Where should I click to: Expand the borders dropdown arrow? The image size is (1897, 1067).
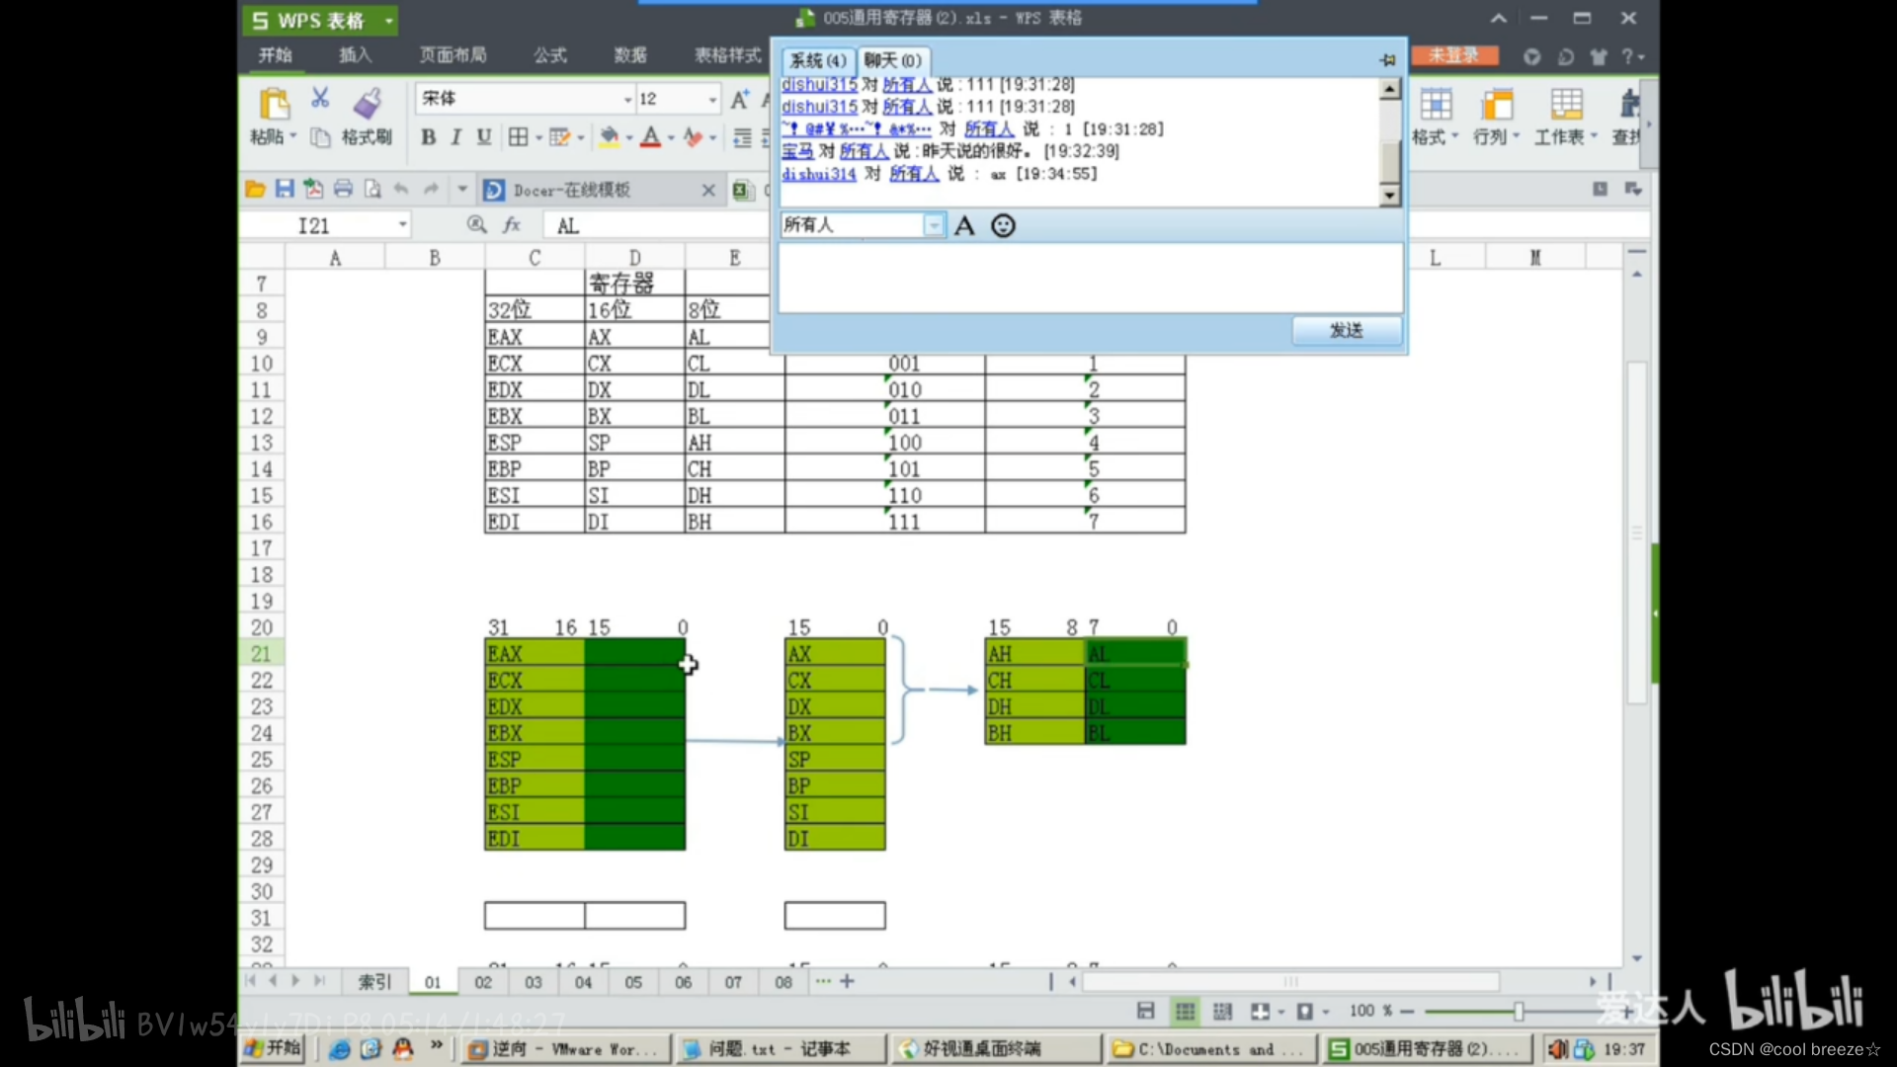point(538,137)
